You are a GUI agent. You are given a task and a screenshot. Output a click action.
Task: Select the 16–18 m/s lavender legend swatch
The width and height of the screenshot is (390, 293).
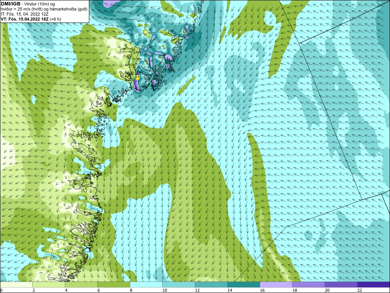(x=276, y=284)
